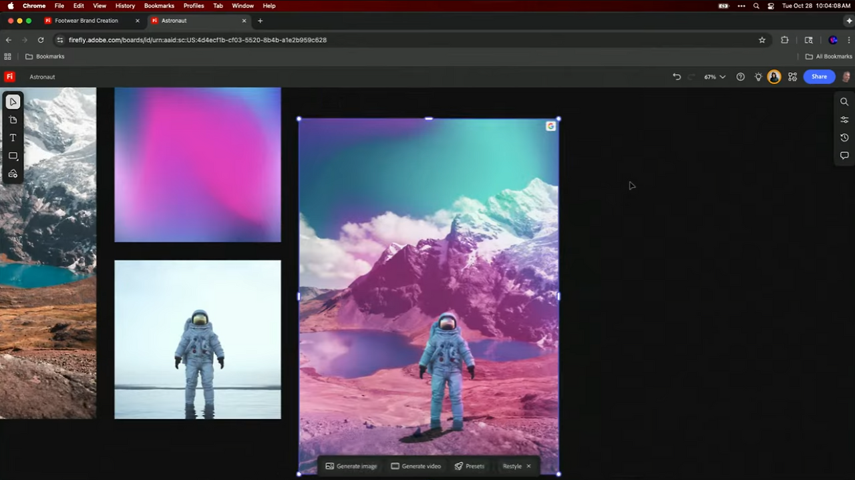Select the arrow selection tool
The height and width of the screenshot is (480, 855).
pyautogui.click(x=13, y=102)
